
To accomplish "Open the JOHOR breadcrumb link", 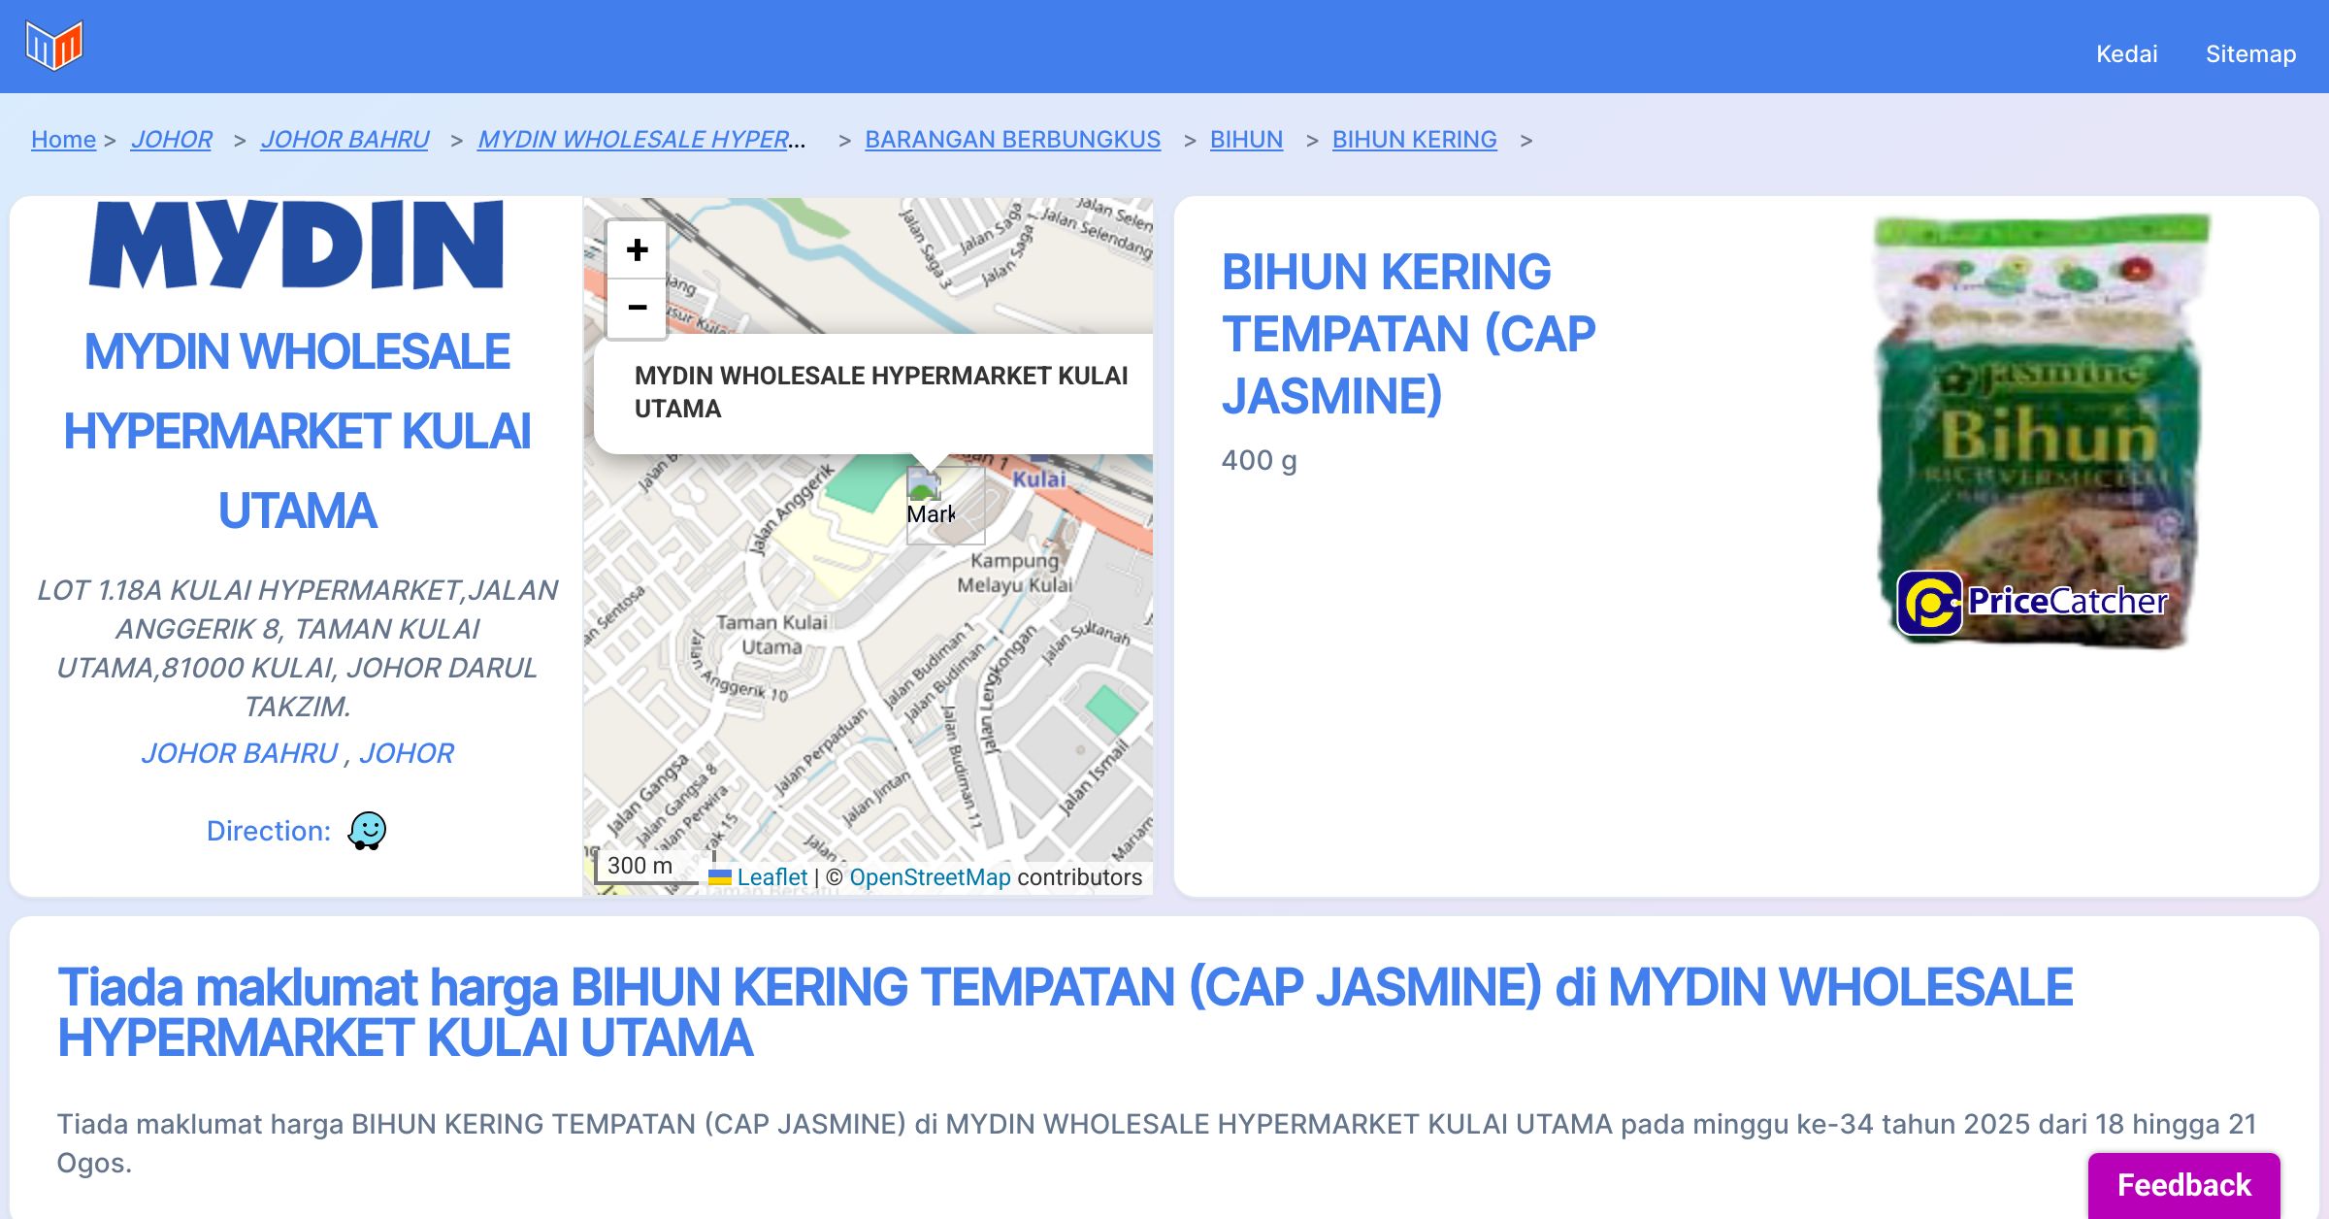I will [x=171, y=139].
